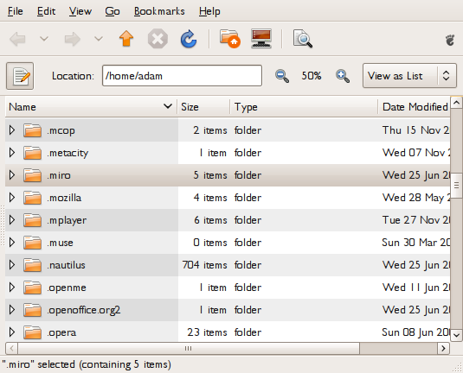Zoom out with the minus magnifier

[x=282, y=76]
